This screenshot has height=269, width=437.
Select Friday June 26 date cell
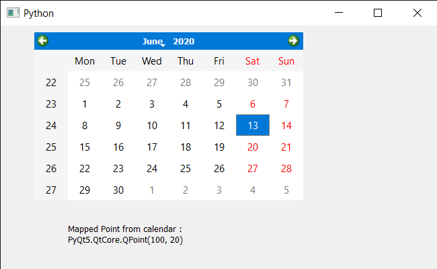[219, 168]
